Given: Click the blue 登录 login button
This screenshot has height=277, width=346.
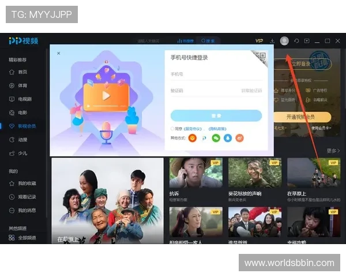Looking at the screenshot, I should click(216, 116).
